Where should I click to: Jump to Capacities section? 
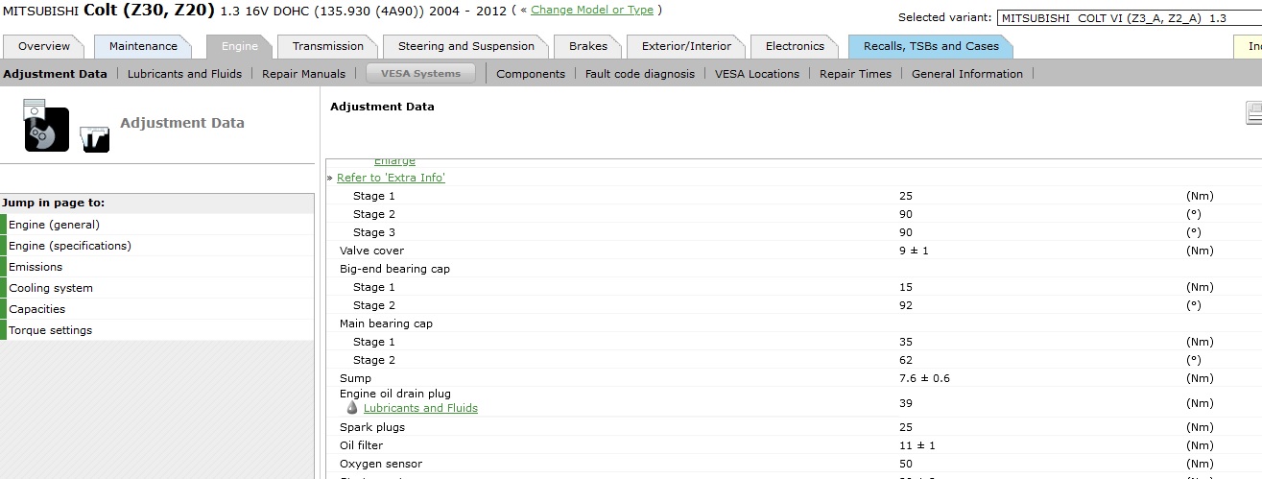[x=157, y=309]
